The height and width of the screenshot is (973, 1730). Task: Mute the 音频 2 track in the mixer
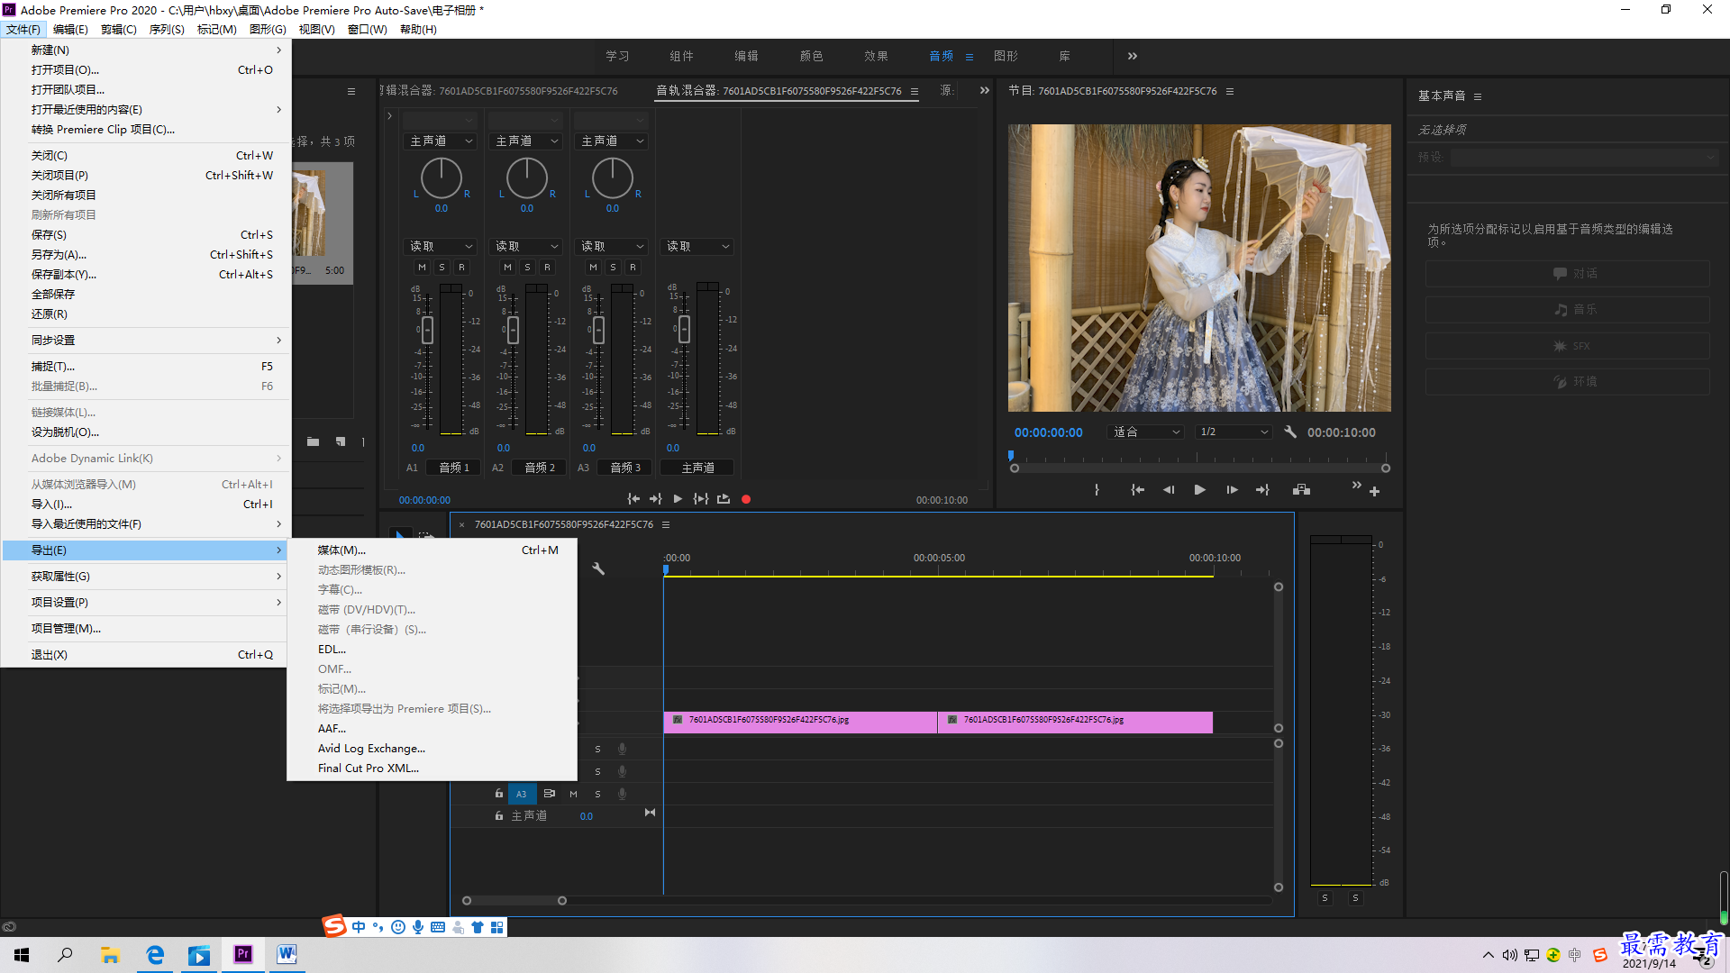pyautogui.click(x=507, y=268)
